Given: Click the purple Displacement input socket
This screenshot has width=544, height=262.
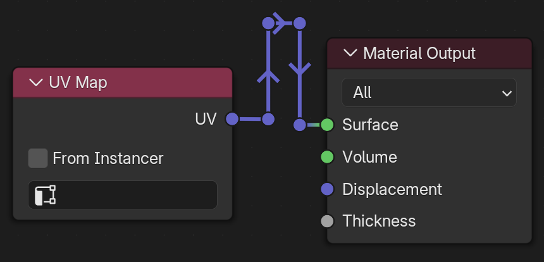Looking at the screenshot, I should click(327, 189).
